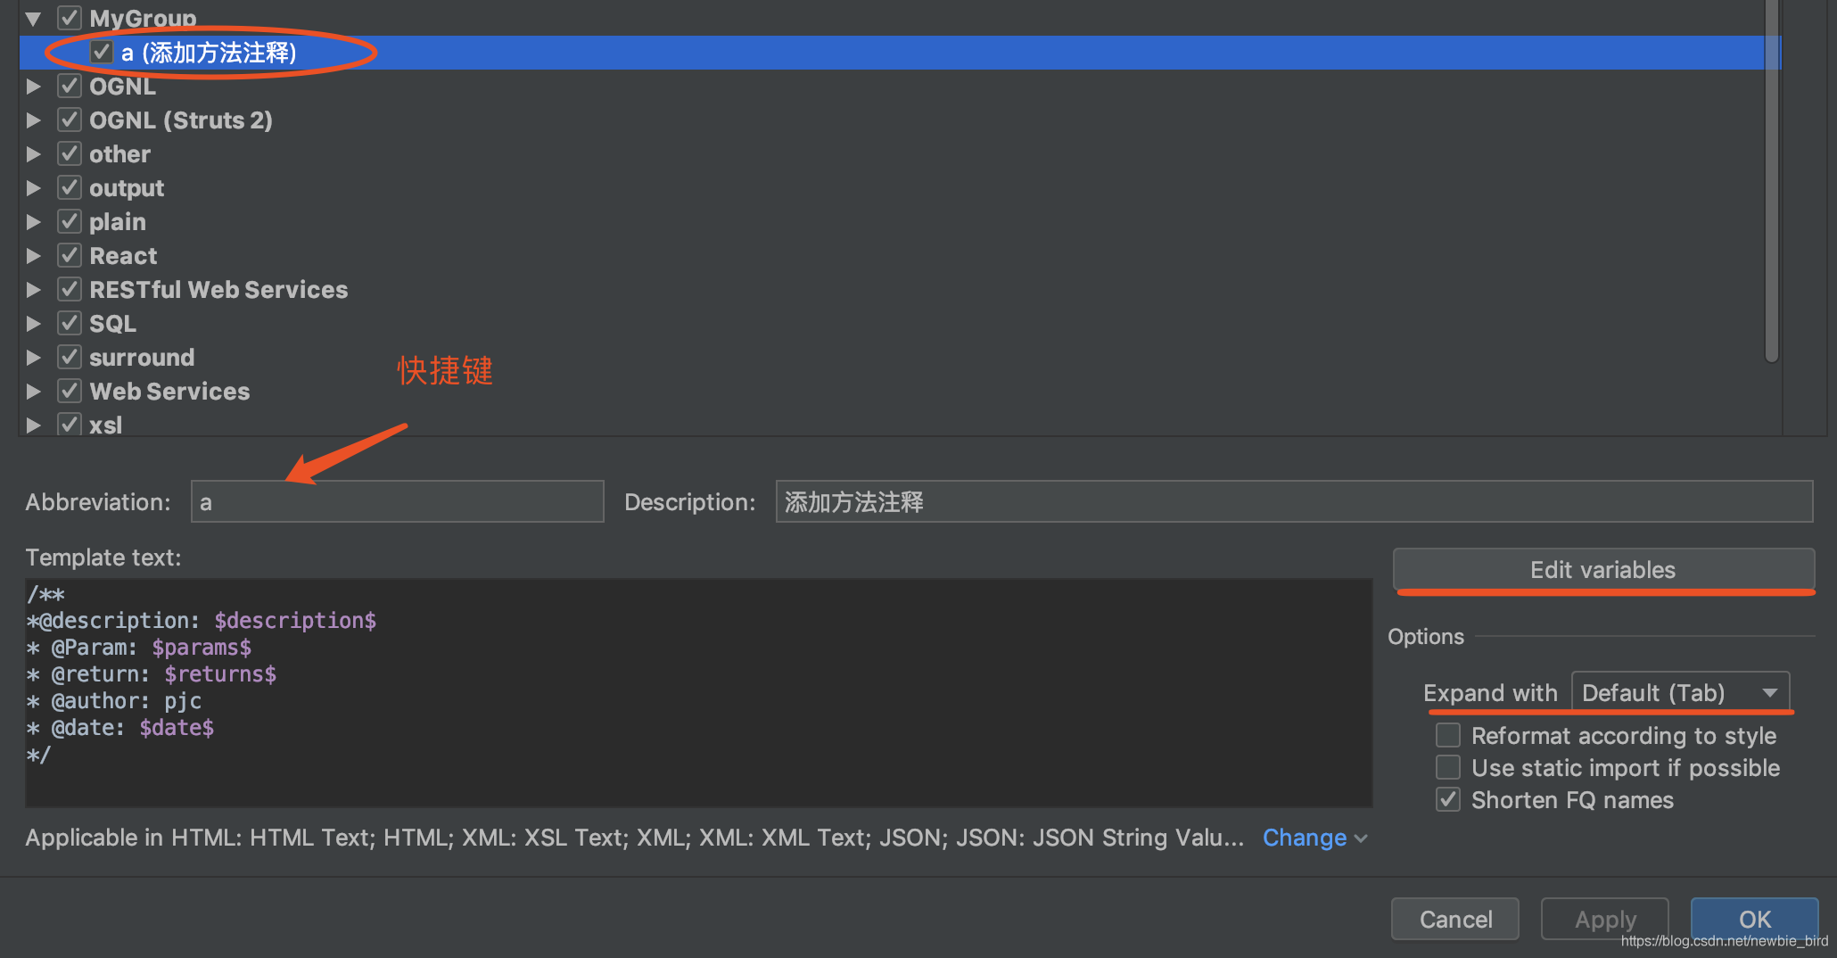Click $description$ variable in template text

tap(295, 621)
